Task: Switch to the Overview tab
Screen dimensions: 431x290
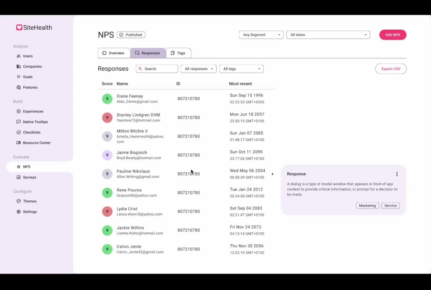Action: [x=114, y=53]
